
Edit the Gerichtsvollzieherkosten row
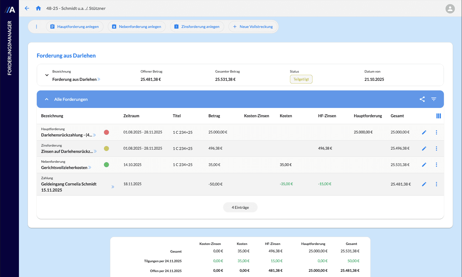coord(424,165)
